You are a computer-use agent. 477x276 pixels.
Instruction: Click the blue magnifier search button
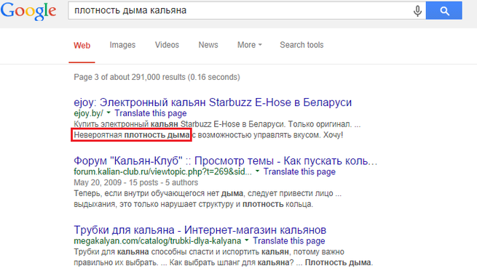[444, 11]
